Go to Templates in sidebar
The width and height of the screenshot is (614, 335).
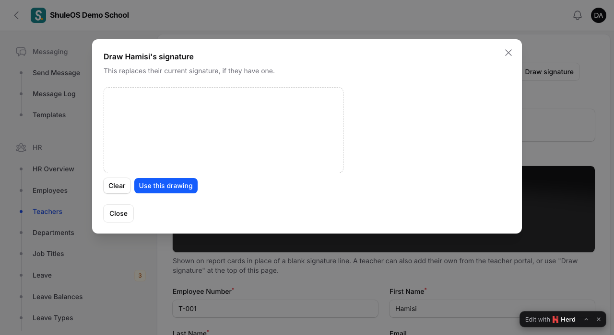49,115
